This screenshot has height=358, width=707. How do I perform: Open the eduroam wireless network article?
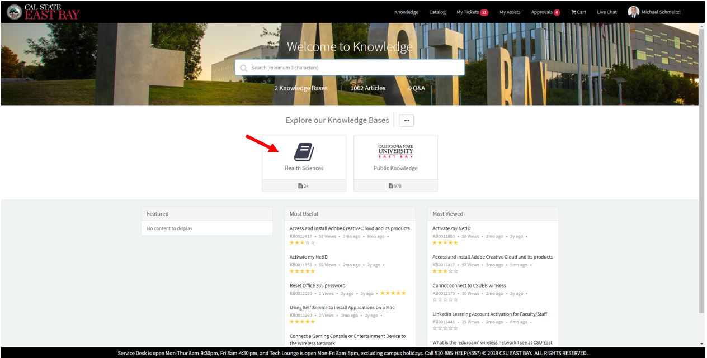click(x=492, y=342)
